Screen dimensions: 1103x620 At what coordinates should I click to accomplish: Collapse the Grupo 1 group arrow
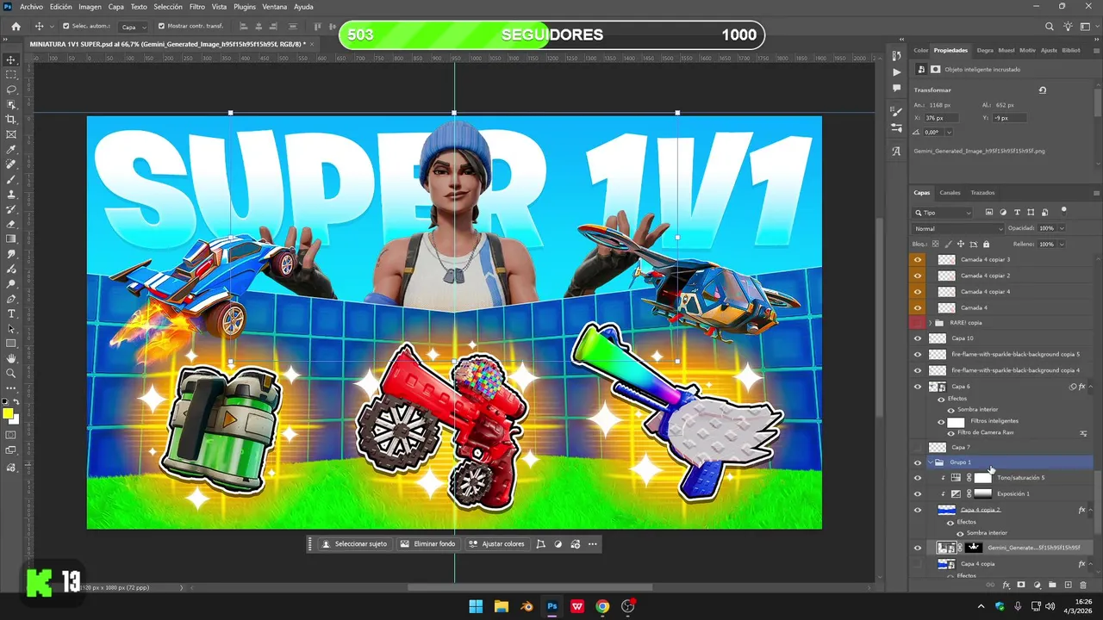click(930, 462)
